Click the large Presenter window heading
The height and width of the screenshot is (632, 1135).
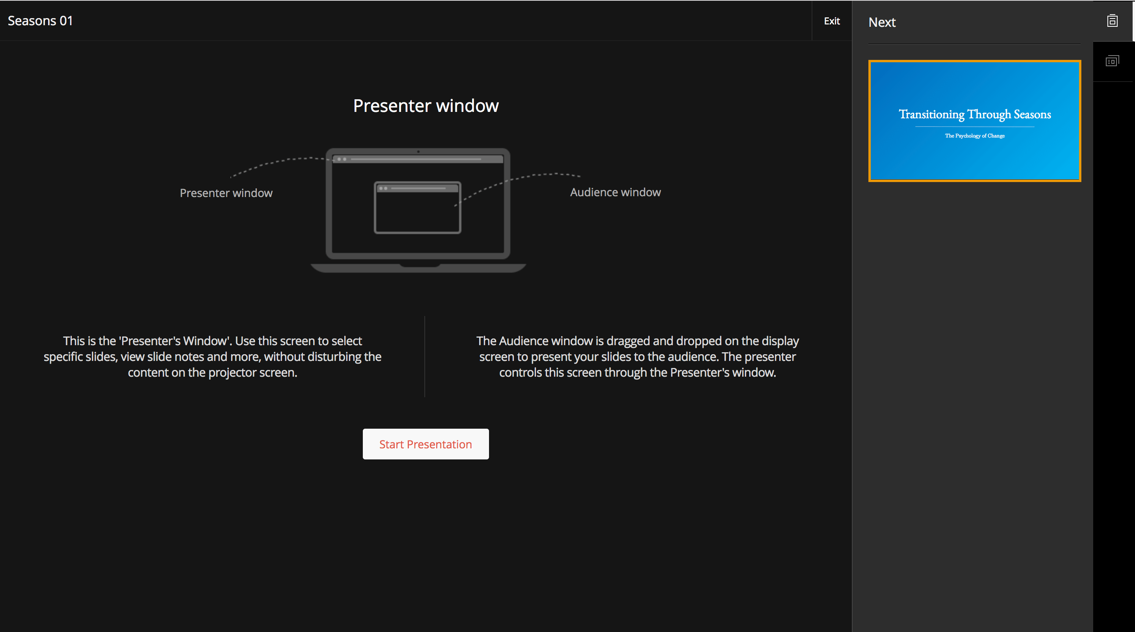click(426, 106)
